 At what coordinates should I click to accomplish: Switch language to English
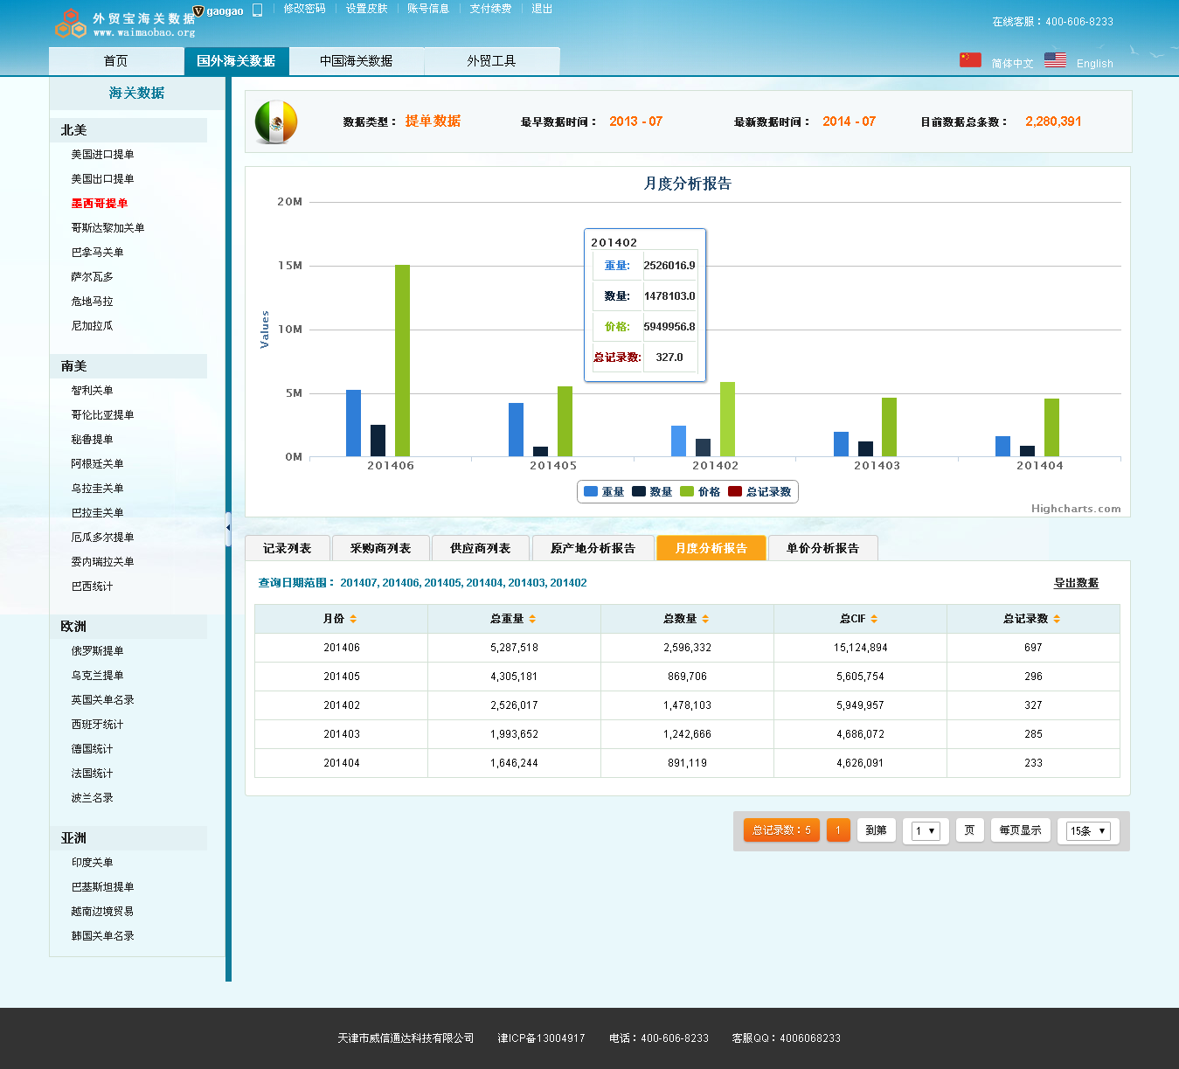click(1095, 64)
